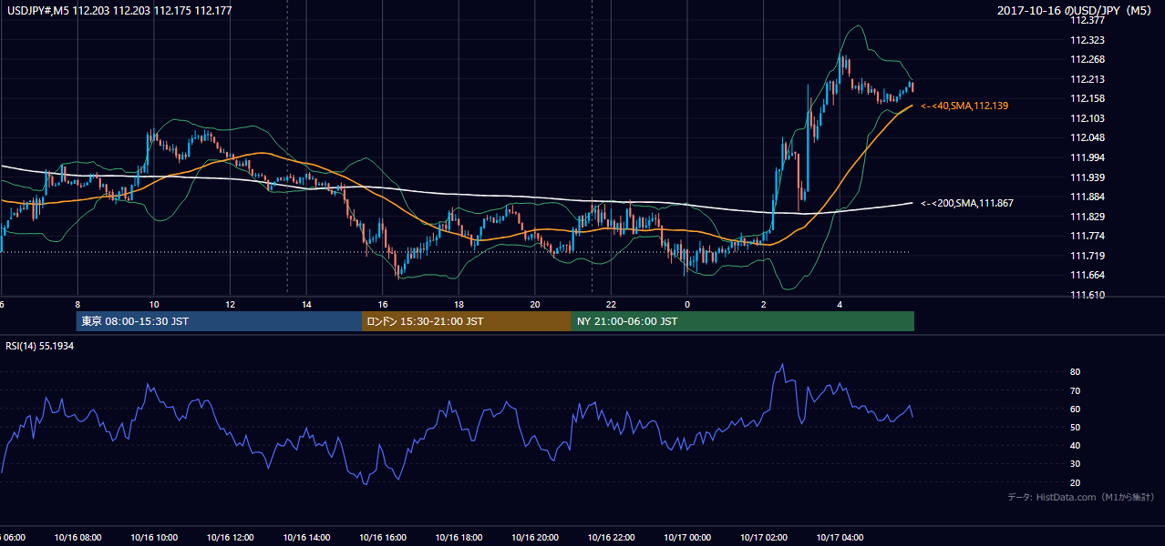Click the 2017-10-16 USD/JPY (M5) heading
This screenshot has height=546, width=1165.
[x=1076, y=10]
